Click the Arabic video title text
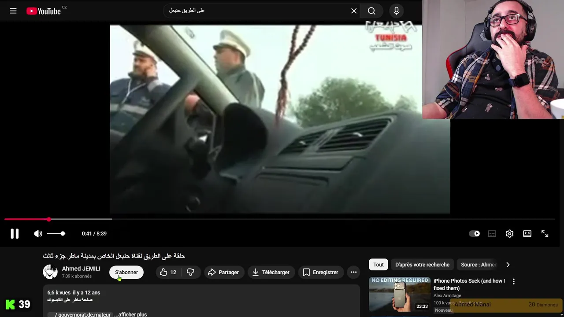This screenshot has height=317, width=564. point(114,256)
